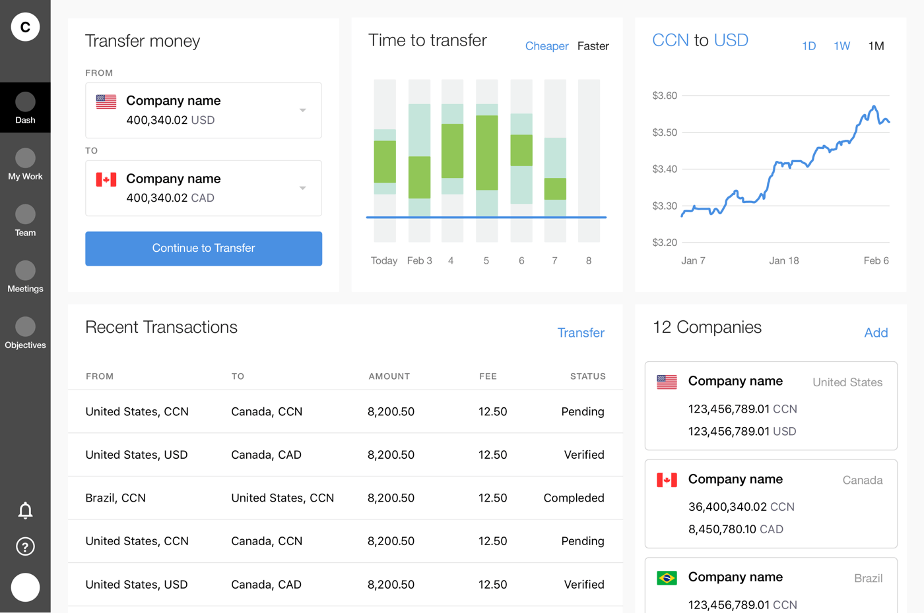Click the 8,450,780.10 CAD balance

point(736,529)
